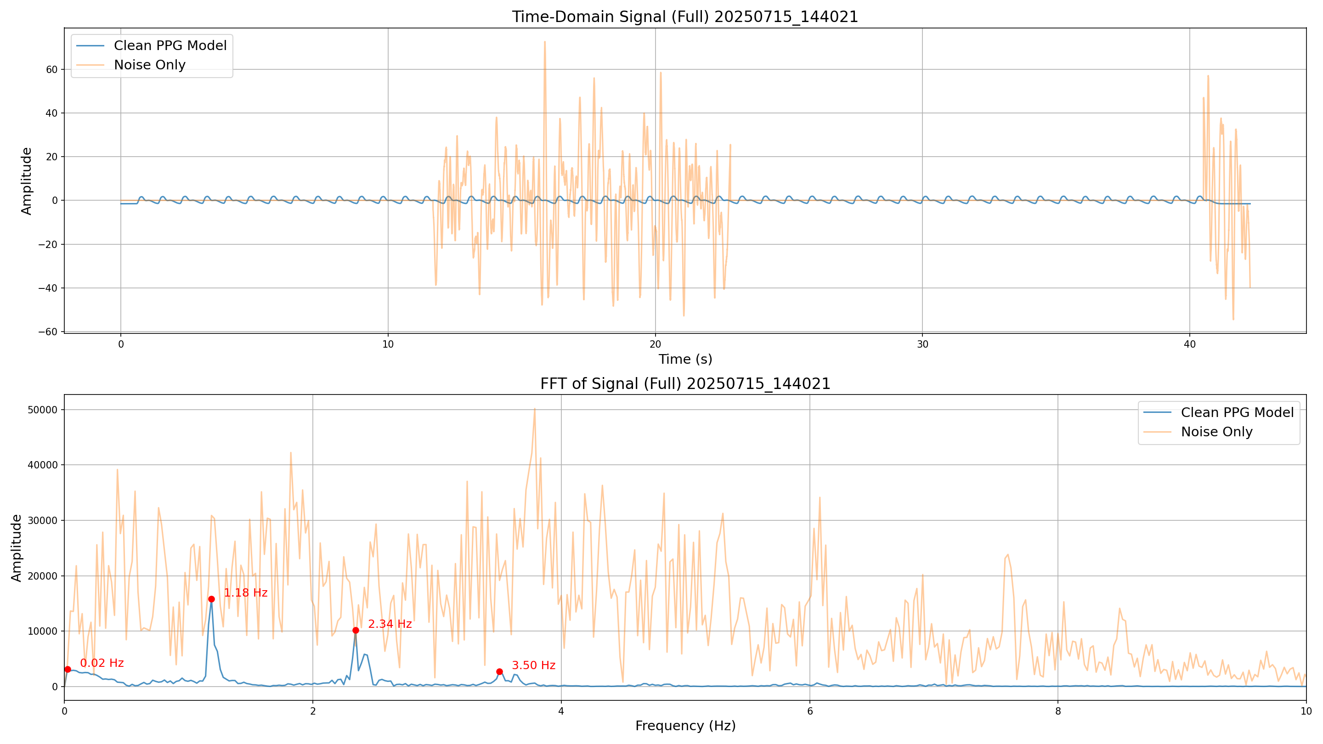Image resolution: width=1323 pixels, height=744 pixels.
Task: Click the 50000 tick on FFT axis
Action: (42, 410)
